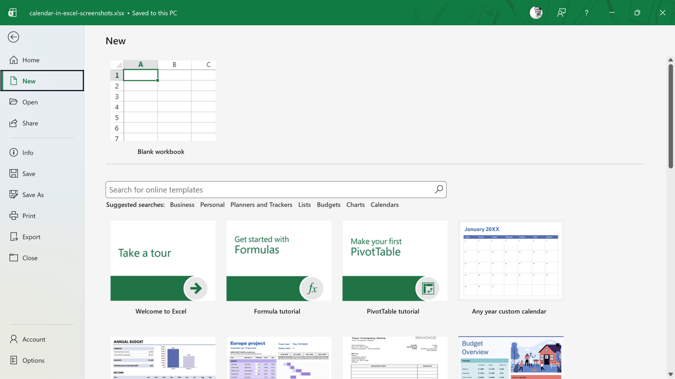
Task: Click the New document icon
Action: coord(13,81)
